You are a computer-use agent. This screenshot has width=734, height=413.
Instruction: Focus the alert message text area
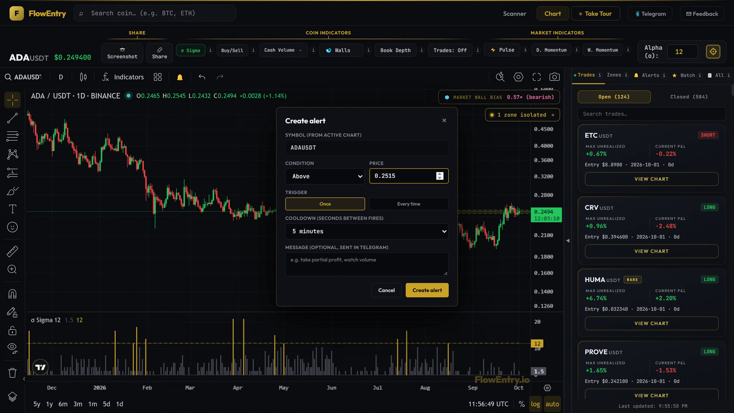[367, 264]
